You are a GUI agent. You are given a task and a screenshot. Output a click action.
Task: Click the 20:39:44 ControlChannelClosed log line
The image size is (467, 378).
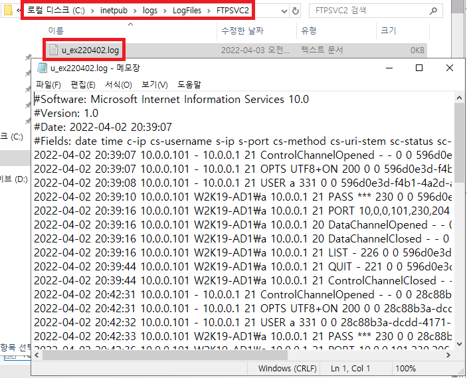click(x=242, y=280)
